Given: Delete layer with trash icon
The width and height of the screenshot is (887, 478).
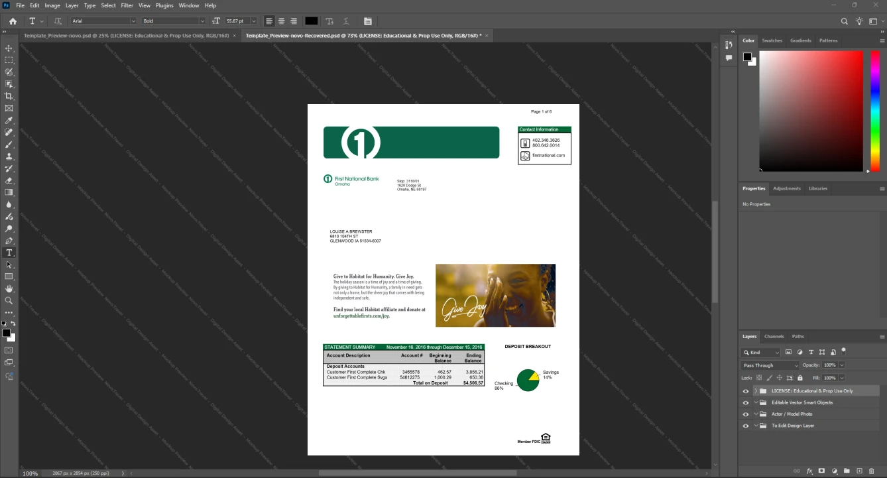Looking at the screenshot, I should 871,471.
